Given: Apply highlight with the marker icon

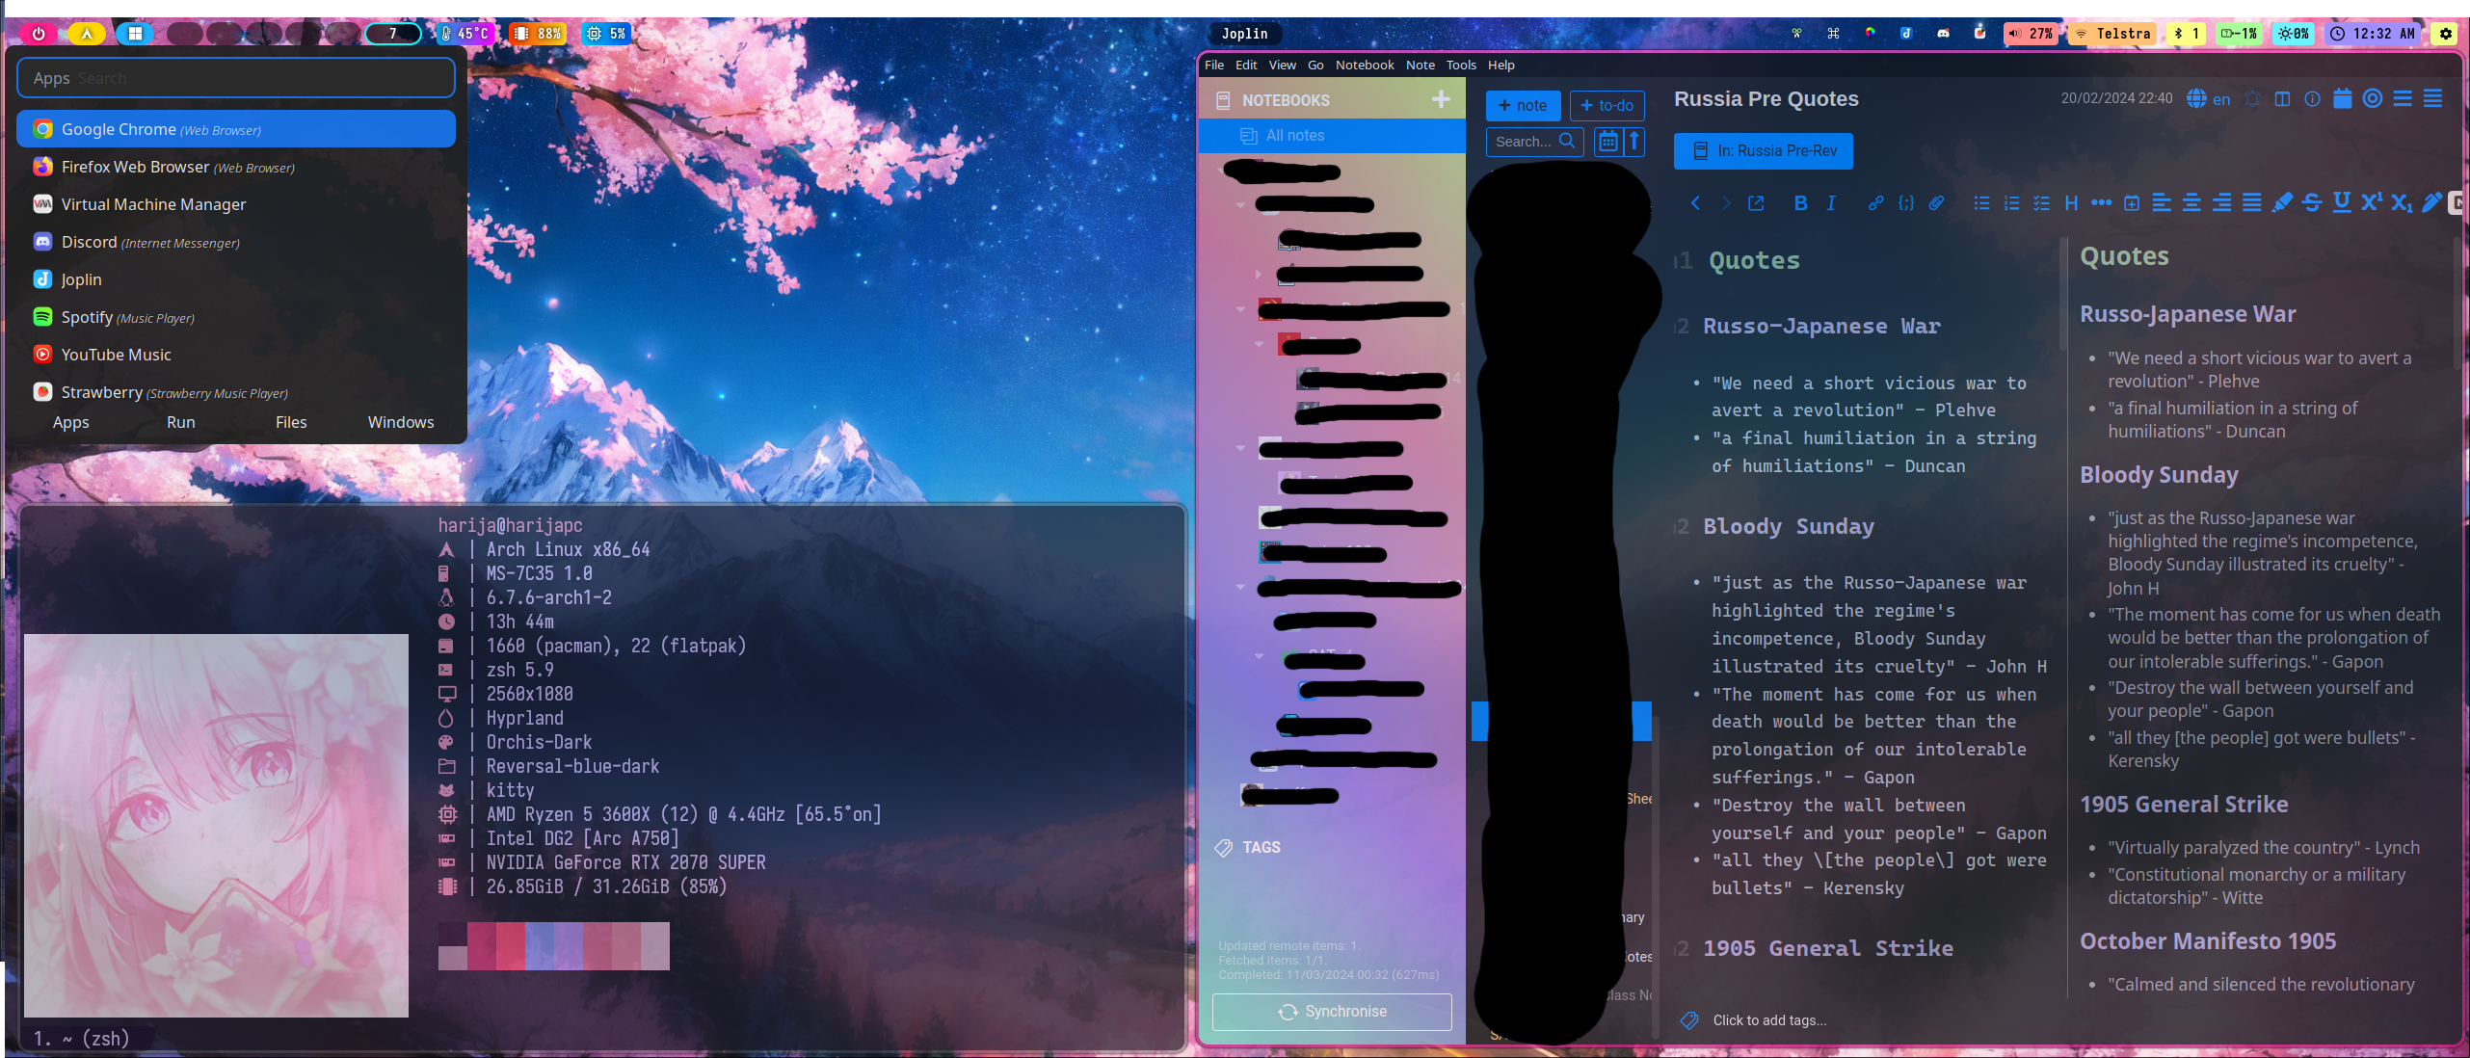Looking at the screenshot, I should click(2281, 203).
